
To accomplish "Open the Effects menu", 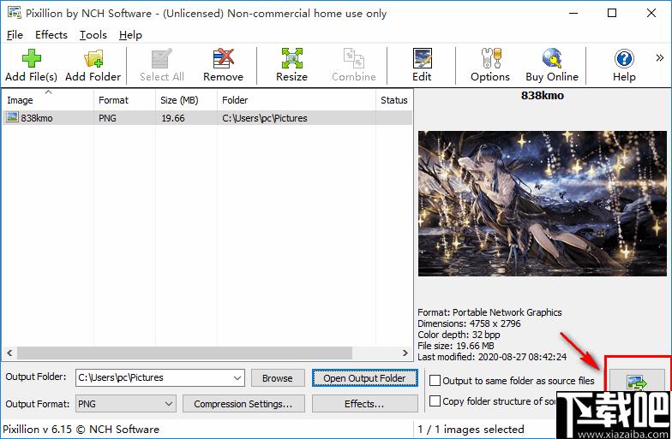I will coord(51,34).
